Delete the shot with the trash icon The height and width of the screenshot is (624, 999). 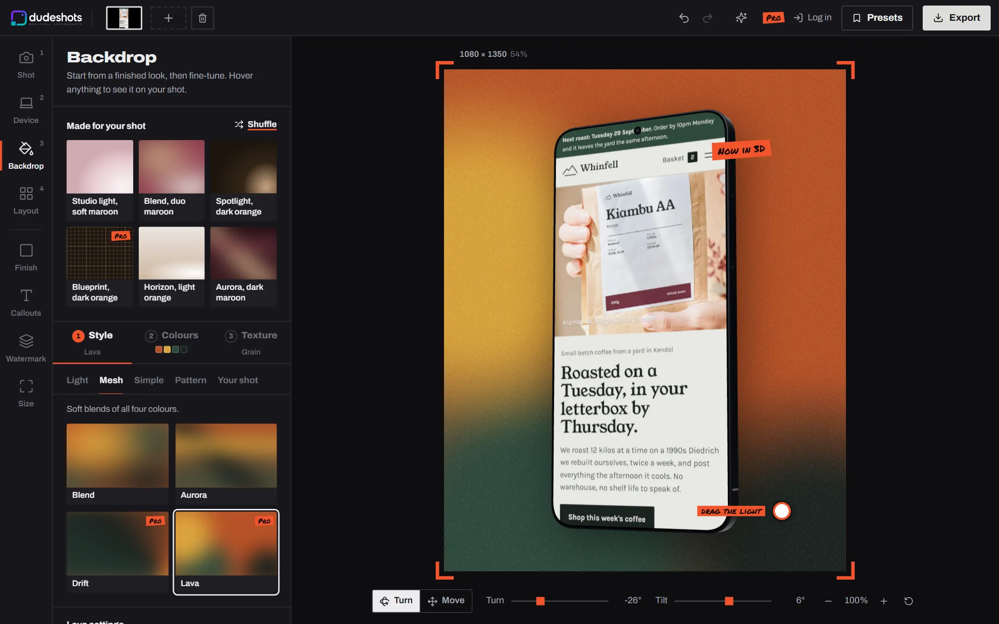(203, 18)
